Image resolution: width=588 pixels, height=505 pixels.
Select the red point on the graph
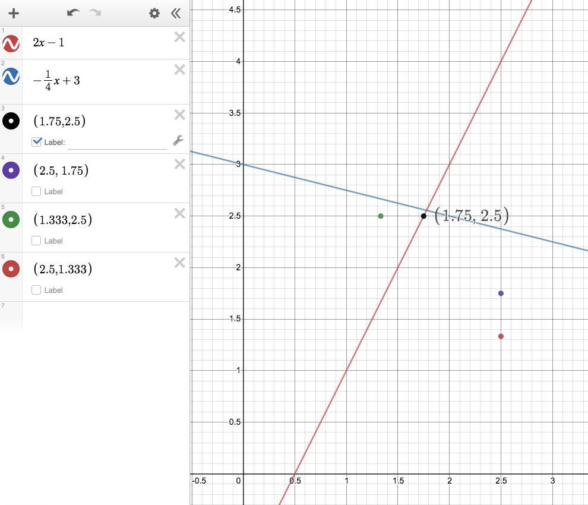tap(501, 336)
